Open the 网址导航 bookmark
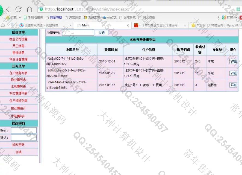This screenshot has width=242, height=175. (x=54, y=17)
